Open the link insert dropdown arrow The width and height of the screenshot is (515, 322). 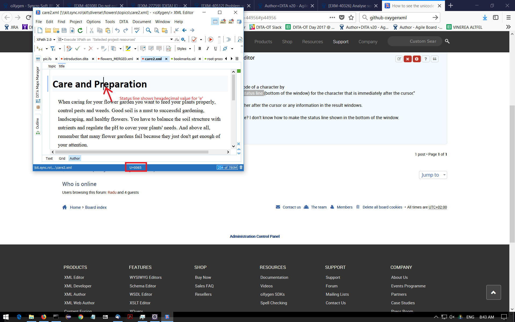232,49
